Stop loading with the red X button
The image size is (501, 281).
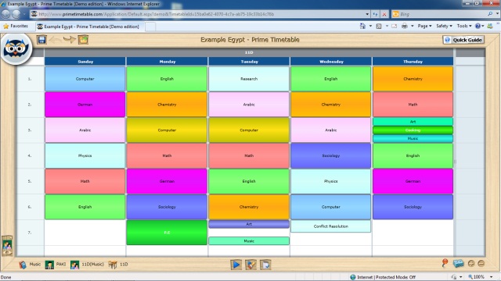[384, 14]
